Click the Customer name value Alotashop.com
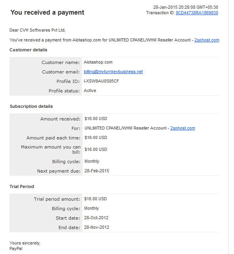Screen dimensions: 234x254 pyautogui.click(x=98, y=62)
